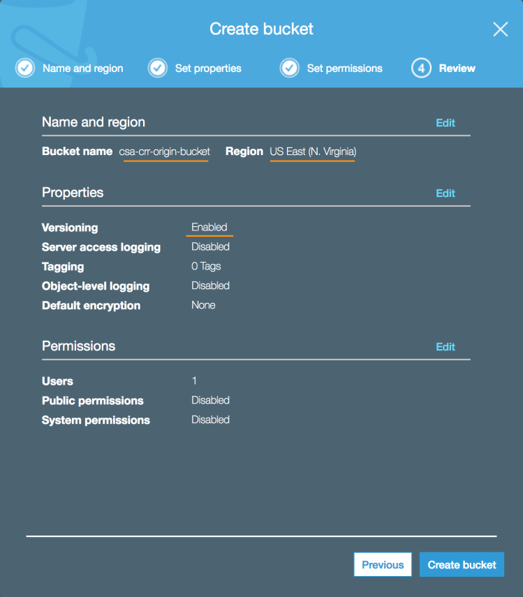Go to the Set properties step

pos(208,68)
